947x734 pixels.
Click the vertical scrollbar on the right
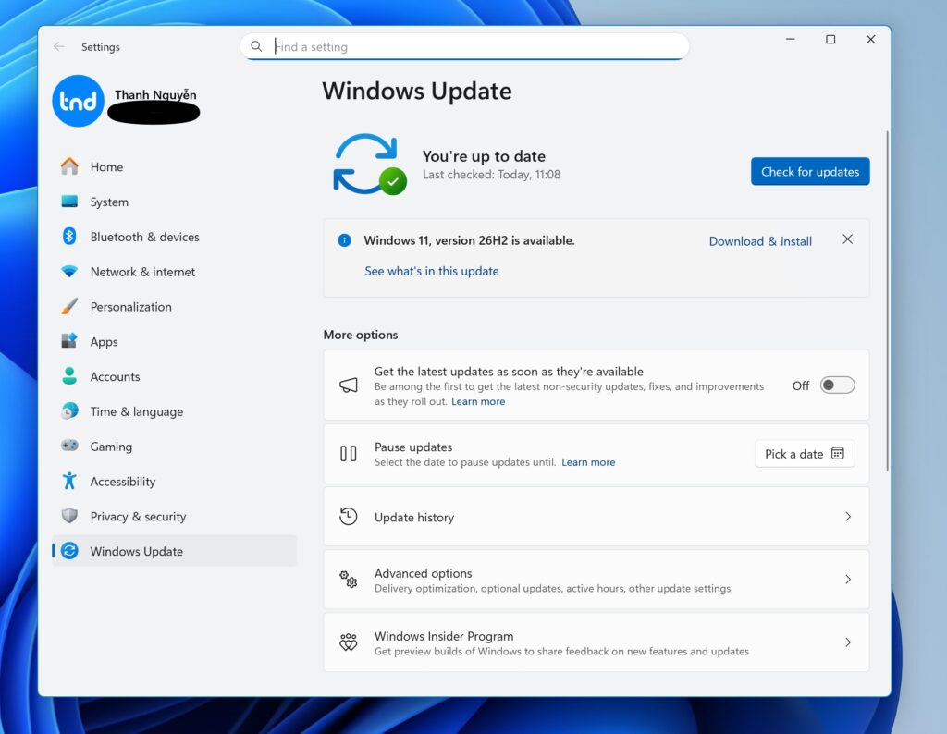pos(887,300)
